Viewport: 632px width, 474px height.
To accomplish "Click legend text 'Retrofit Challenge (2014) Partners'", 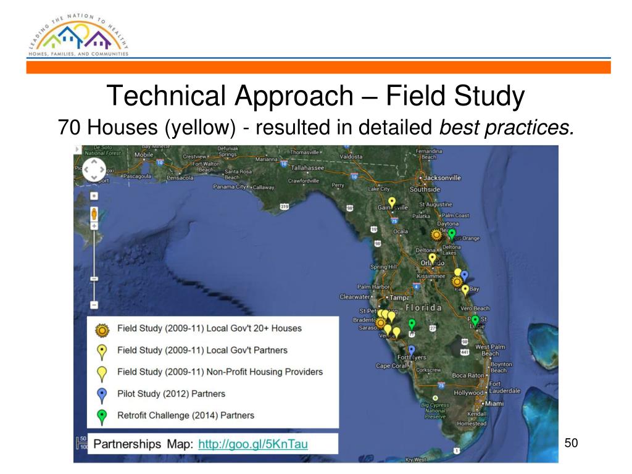I will pos(186,415).
